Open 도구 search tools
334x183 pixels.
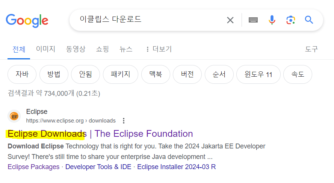coord(311,49)
